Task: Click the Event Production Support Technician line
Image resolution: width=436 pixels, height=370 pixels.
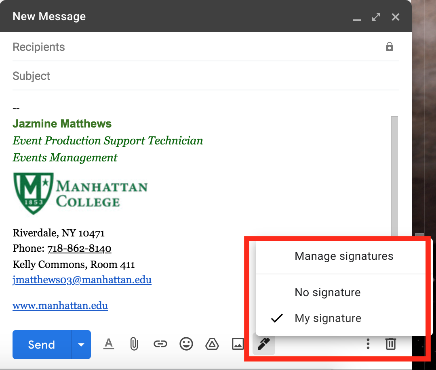Action: pos(108,141)
